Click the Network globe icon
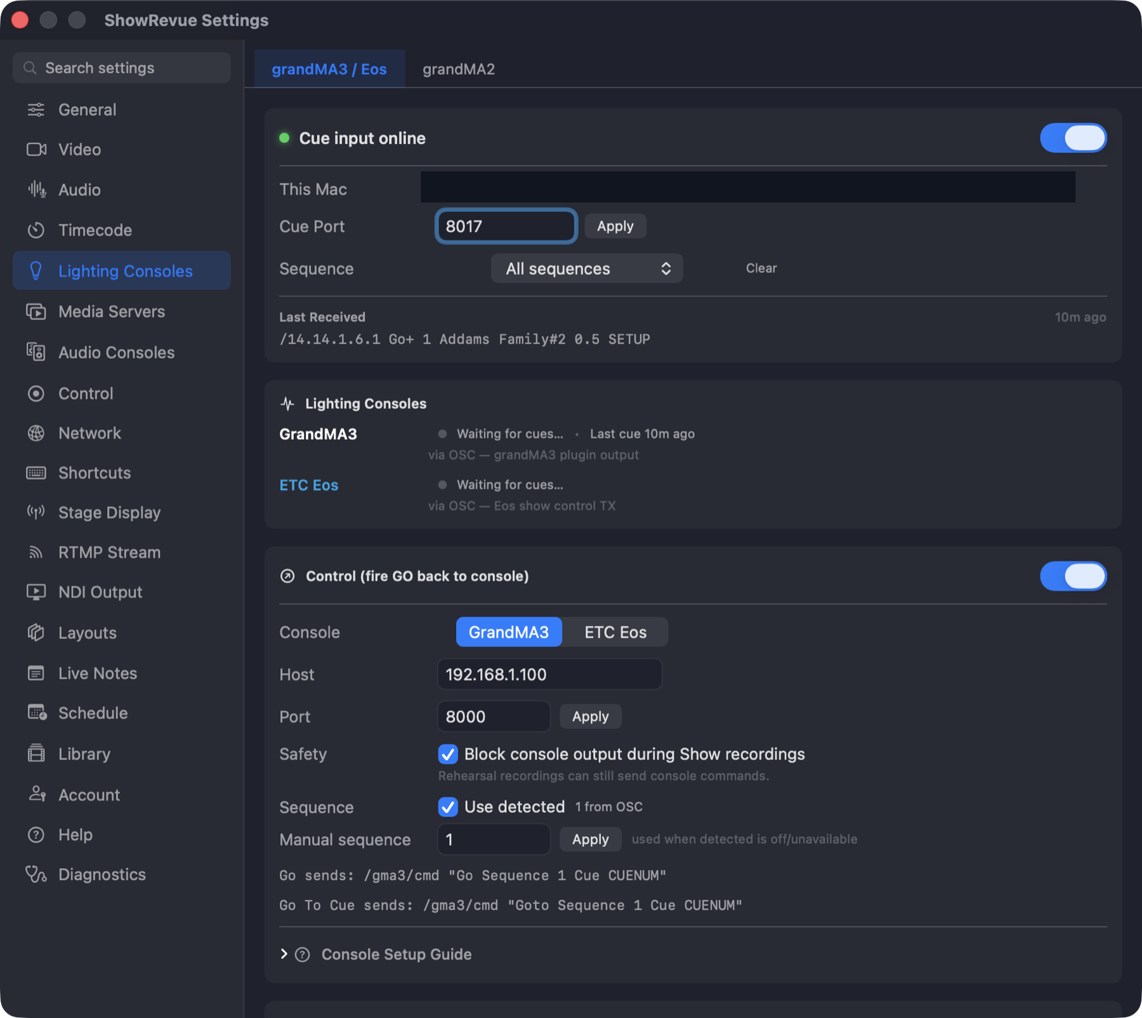 pos(36,433)
